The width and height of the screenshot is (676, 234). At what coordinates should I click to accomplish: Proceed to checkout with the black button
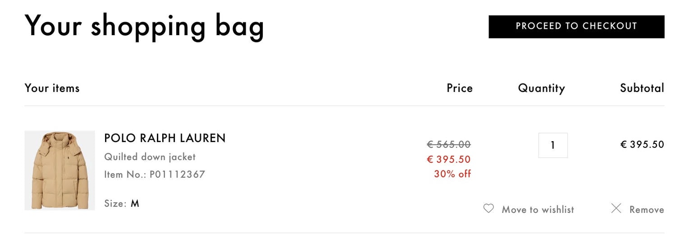coord(576,27)
